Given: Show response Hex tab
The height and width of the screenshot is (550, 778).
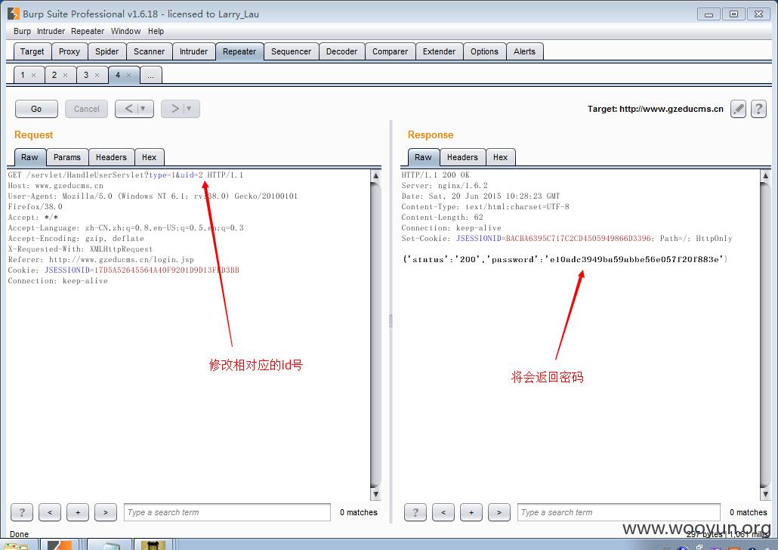Looking at the screenshot, I should pyautogui.click(x=500, y=157).
